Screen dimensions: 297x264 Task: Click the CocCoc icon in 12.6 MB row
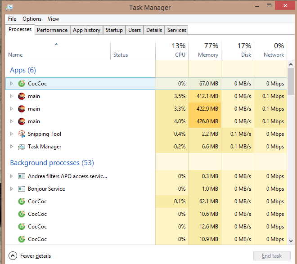(22, 227)
